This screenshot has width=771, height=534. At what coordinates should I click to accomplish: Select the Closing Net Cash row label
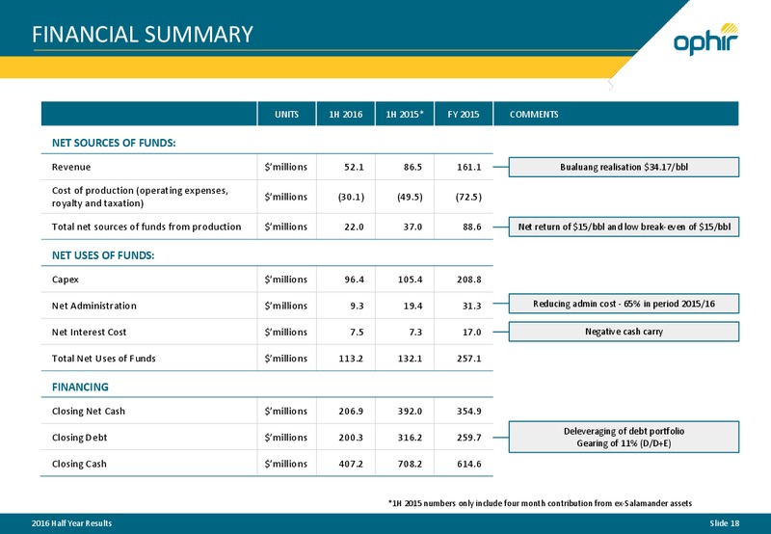[x=89, y=411]
